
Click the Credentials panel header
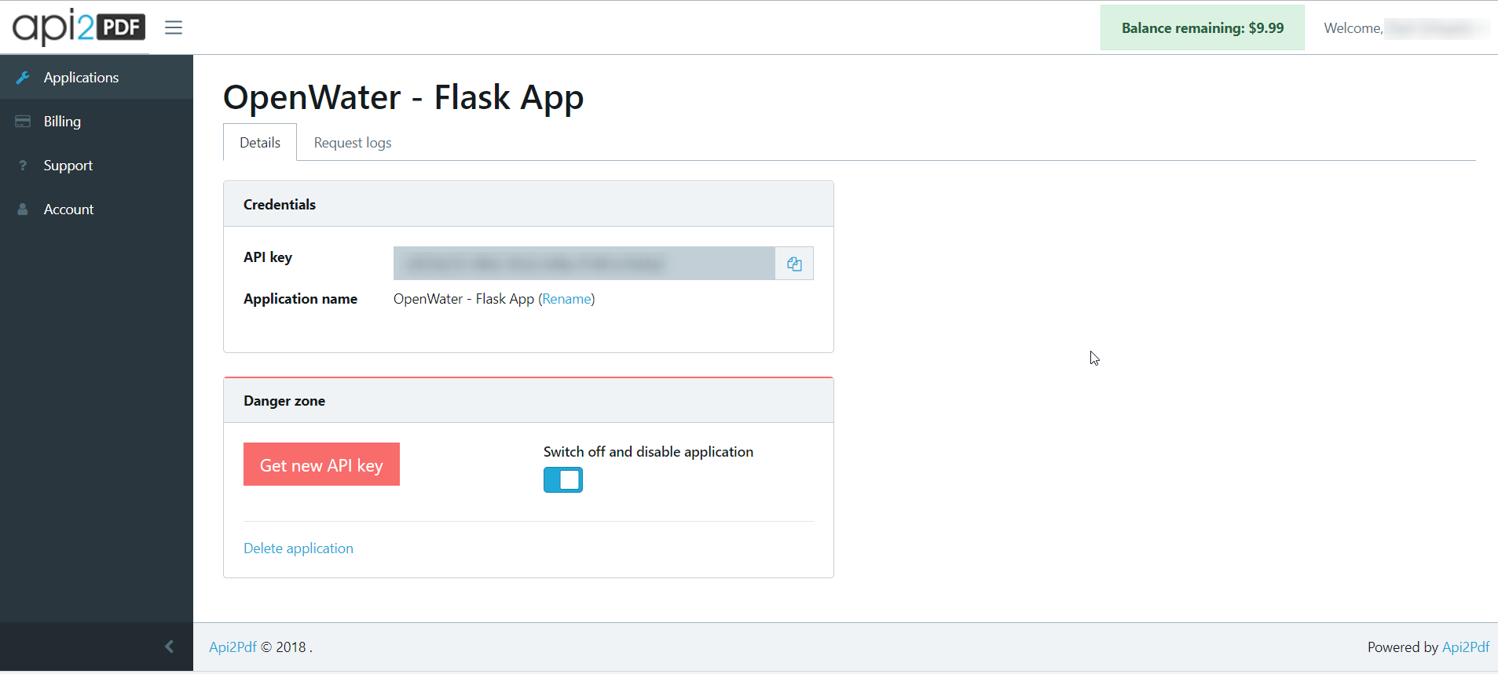pyautogui.click(x=529, y=204)
